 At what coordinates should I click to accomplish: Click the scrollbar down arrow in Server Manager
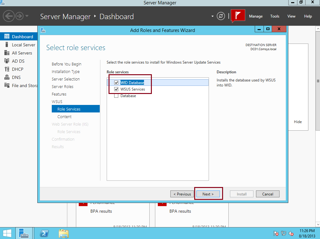pos(318,224)
